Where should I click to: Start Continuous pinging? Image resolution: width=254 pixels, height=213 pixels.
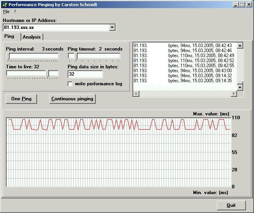coord(73,99)
